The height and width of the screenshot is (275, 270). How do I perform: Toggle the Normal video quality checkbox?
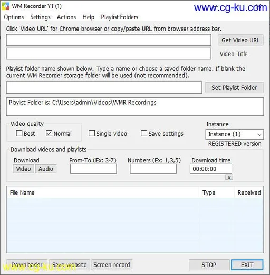tap(49, 133)
